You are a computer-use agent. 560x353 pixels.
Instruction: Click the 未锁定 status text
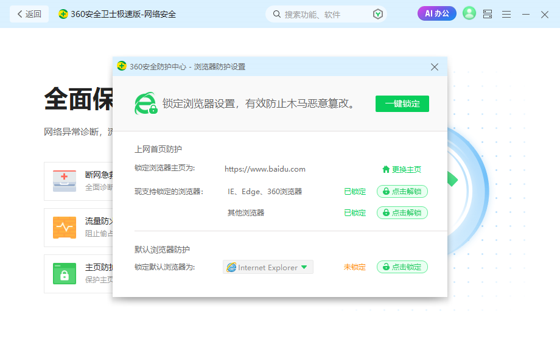tap(355, 267)
